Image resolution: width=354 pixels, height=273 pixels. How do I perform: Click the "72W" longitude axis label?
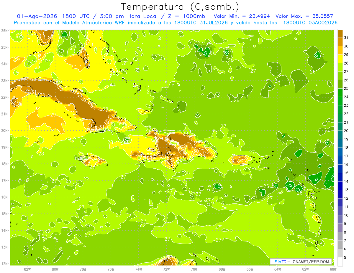tap(166, 269)
